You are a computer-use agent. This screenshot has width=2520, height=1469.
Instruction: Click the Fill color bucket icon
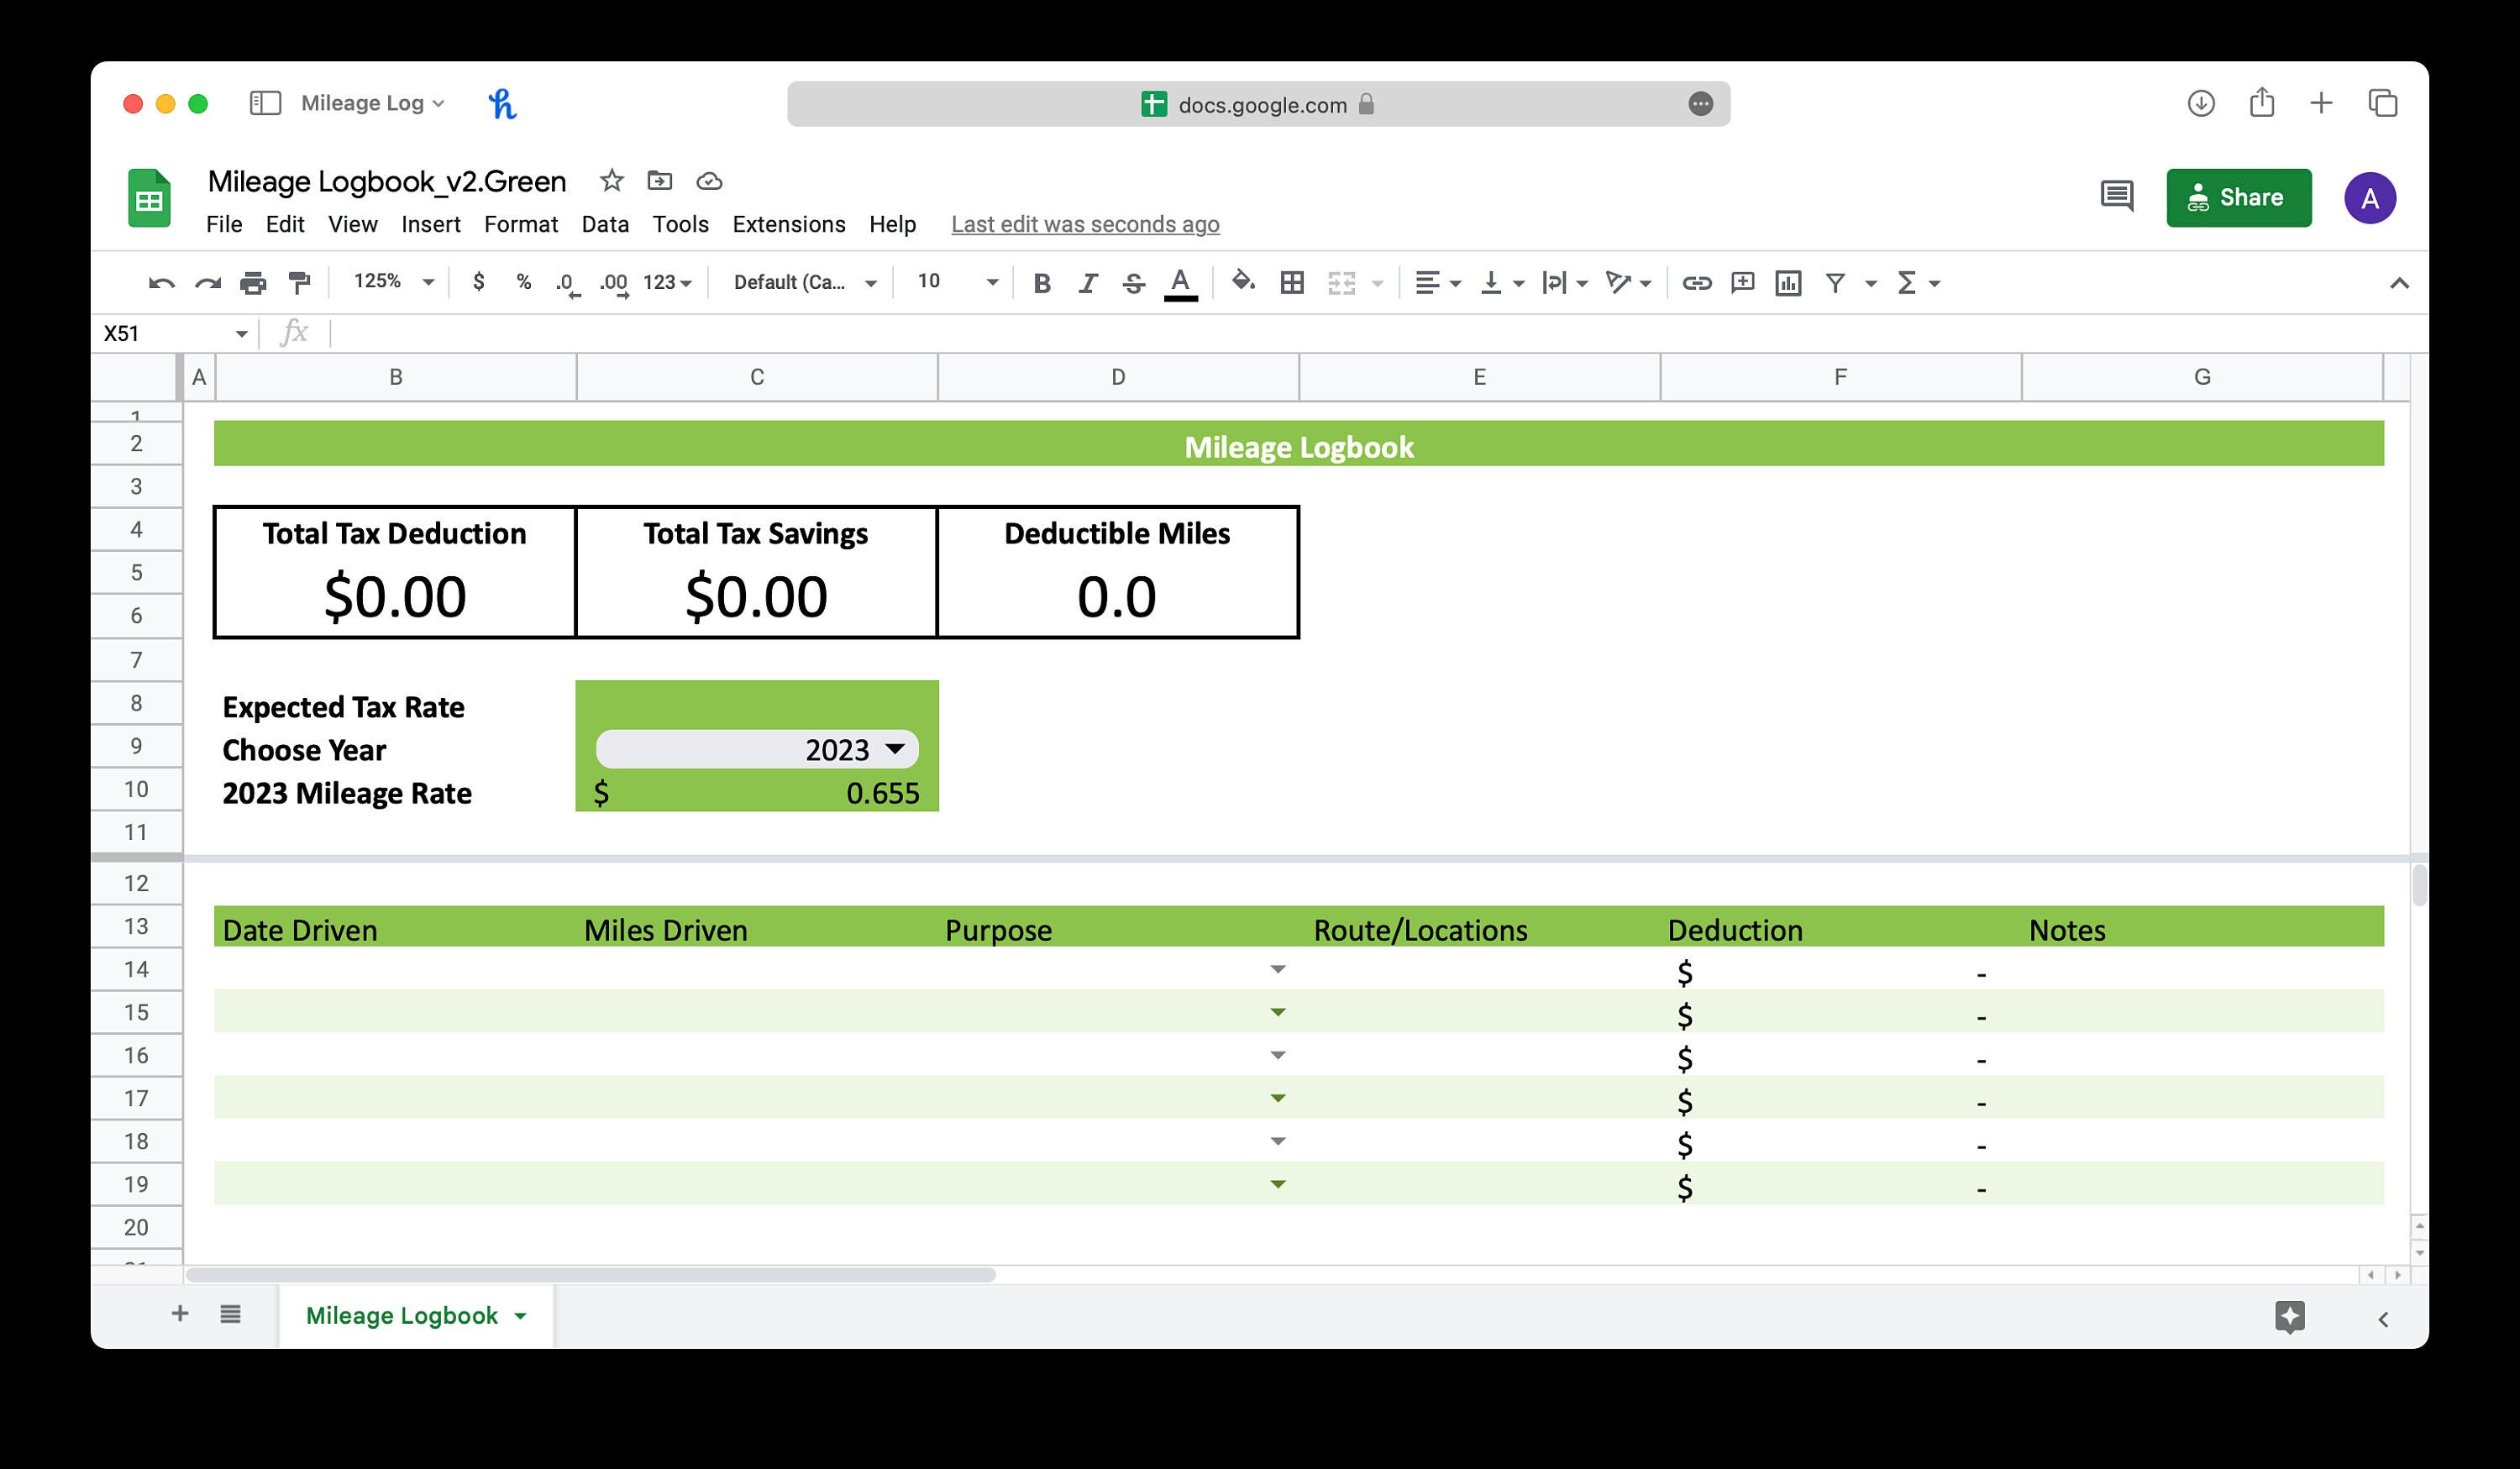click(1245, 282)
